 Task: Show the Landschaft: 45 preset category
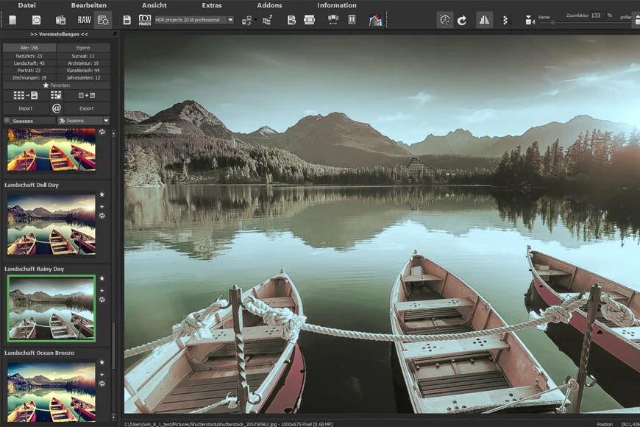(x=29, y=63)
